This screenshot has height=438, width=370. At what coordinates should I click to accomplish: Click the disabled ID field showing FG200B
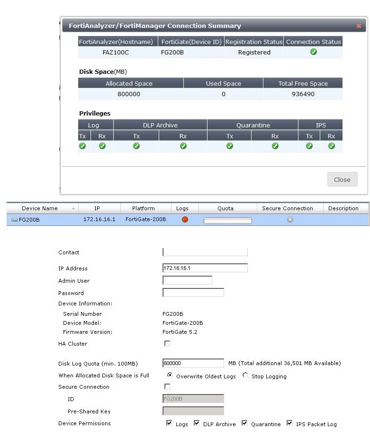coord(193,399)
